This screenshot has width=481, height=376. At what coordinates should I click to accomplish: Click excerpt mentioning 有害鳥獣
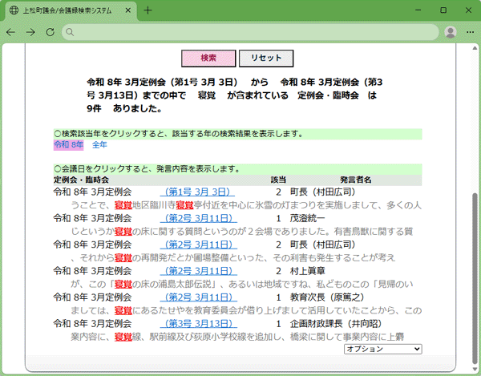click(x=242, y=232)
